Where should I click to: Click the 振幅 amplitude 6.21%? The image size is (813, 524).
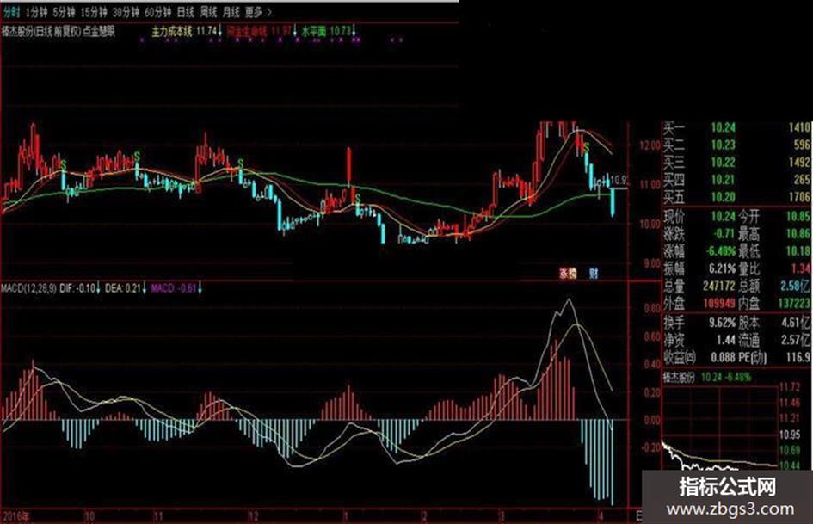pos(722,268)
